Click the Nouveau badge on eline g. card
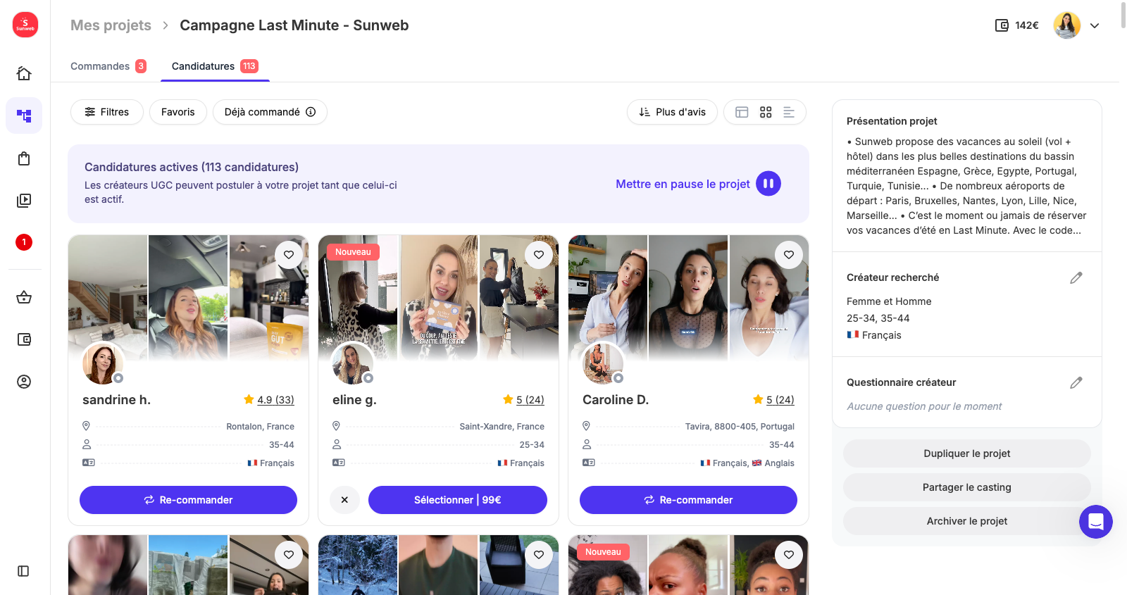 (353, 252)
